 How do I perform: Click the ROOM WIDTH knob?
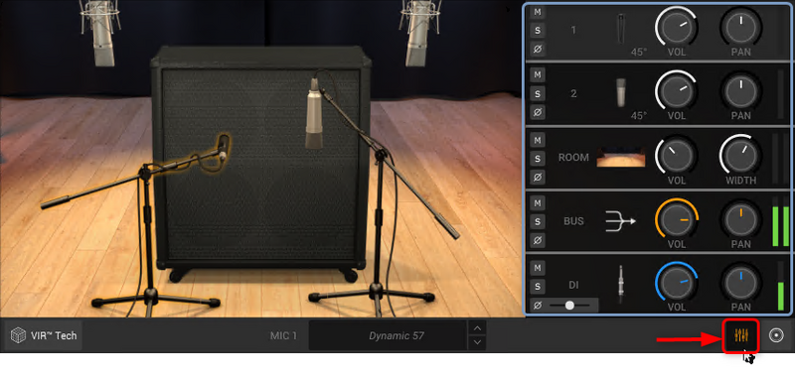click(740, 156)
